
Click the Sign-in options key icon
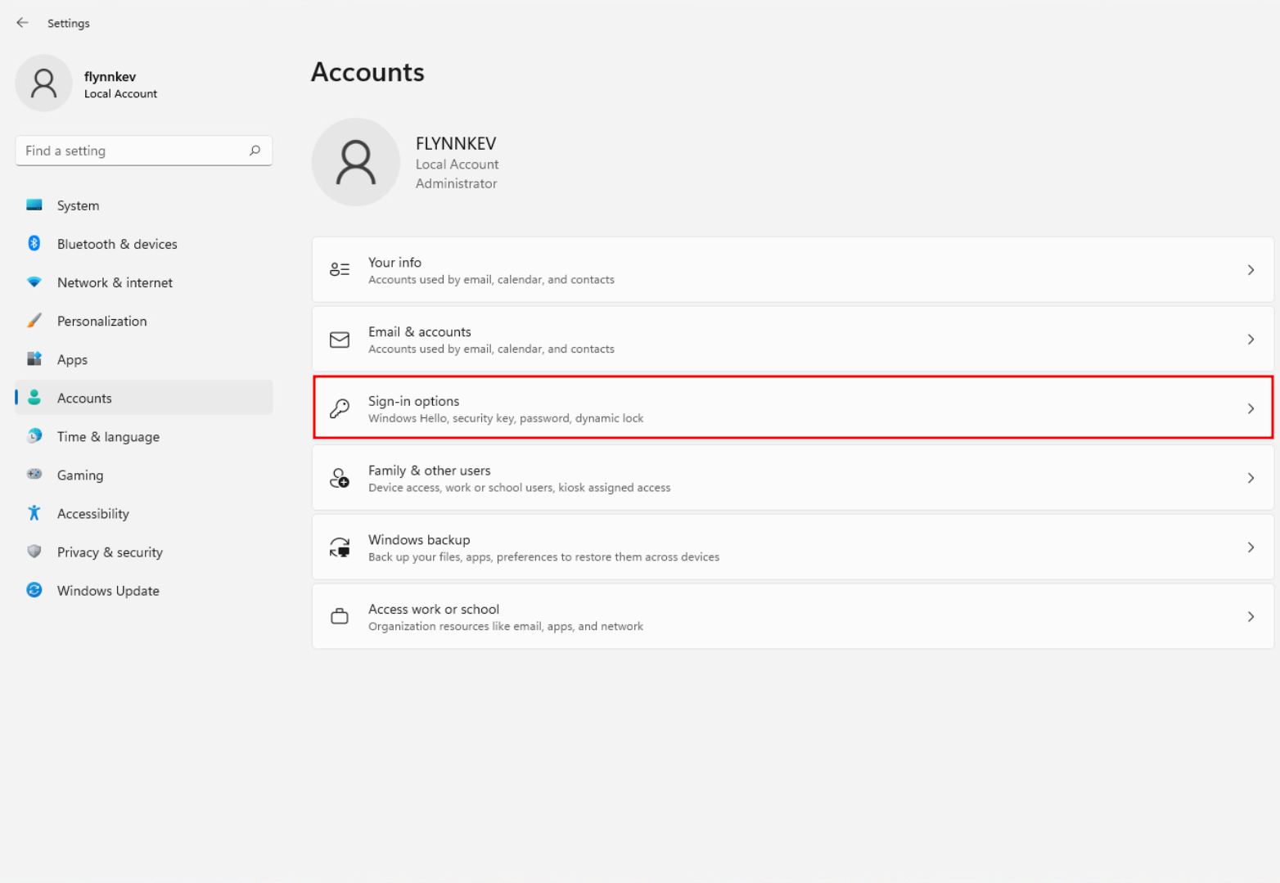click(x=340, y=408)
